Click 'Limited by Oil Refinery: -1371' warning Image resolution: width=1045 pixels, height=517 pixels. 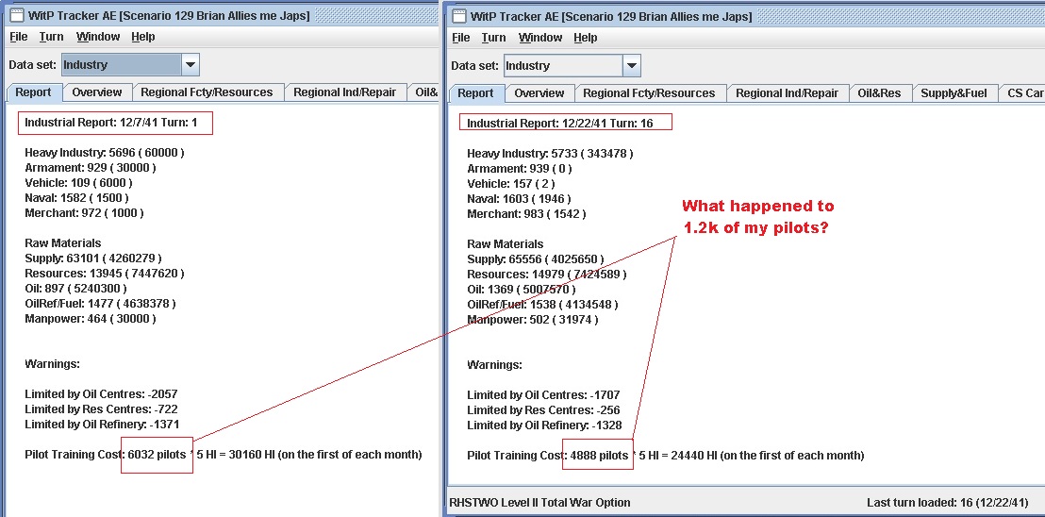(102, 425)
